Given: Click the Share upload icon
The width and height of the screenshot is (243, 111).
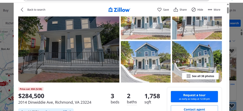Looking at the screenshot, I should pyautogui.click(x=176, y=10).
